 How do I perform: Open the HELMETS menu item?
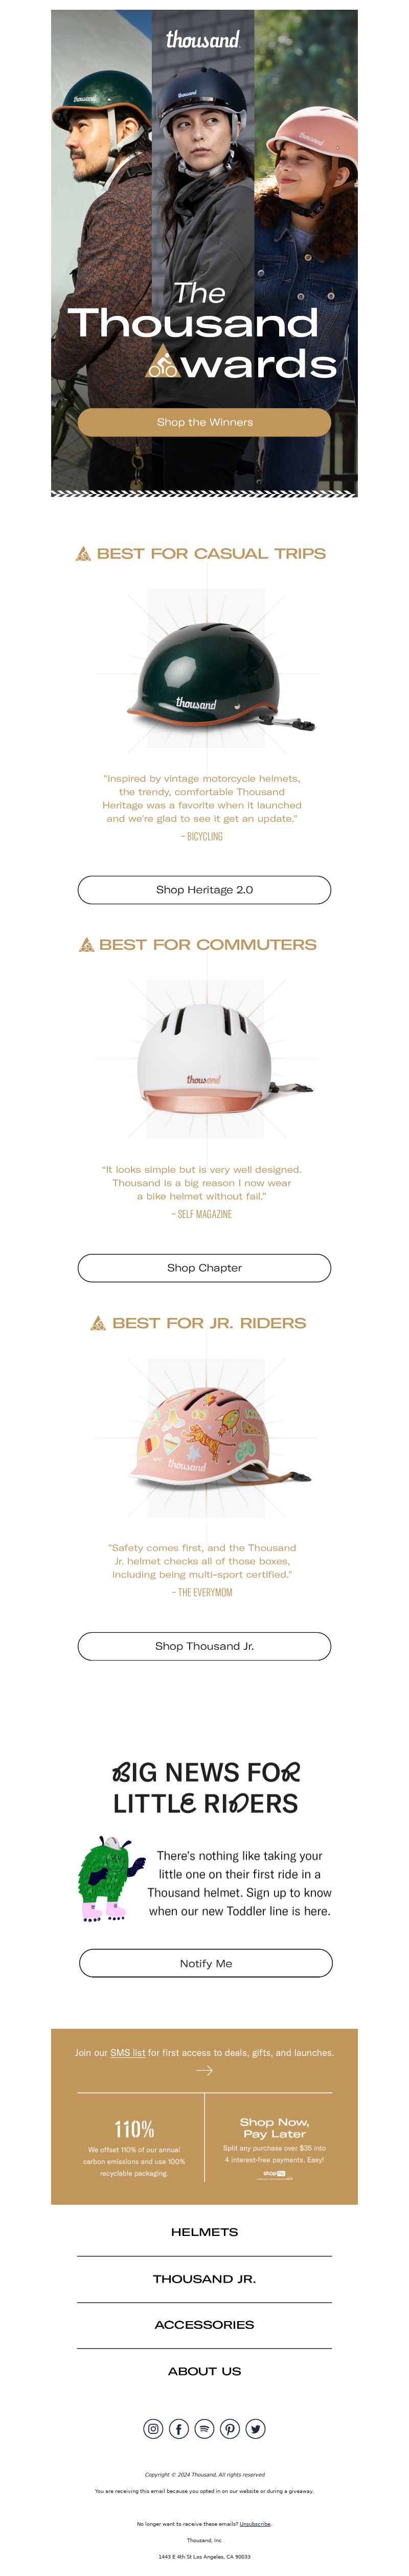pyautogui.click(x=204, y=2231)
